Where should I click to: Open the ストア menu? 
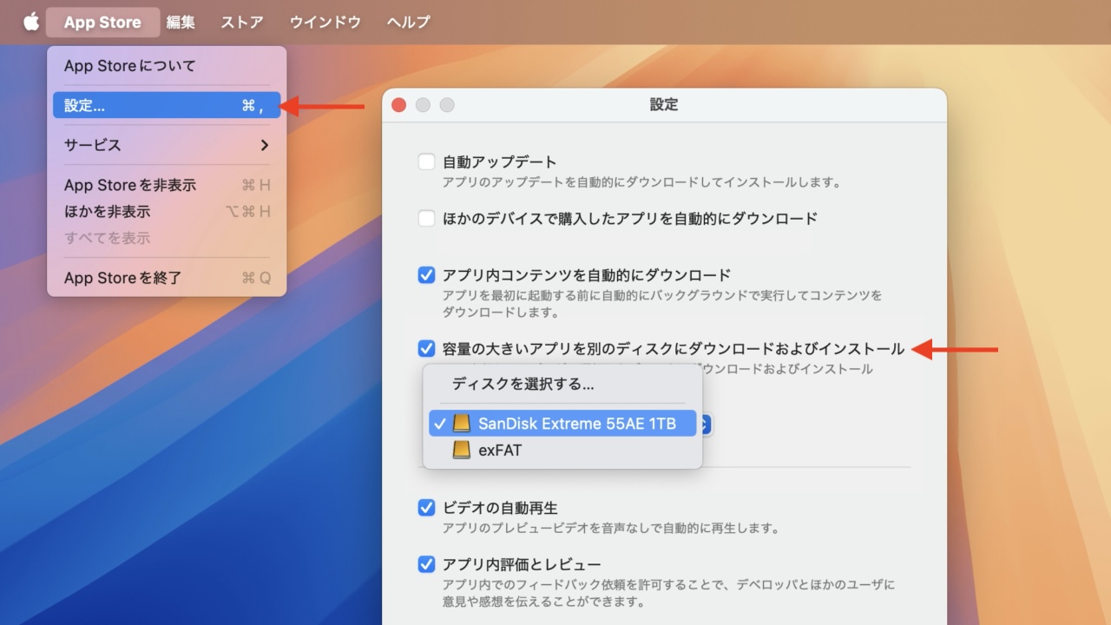pos(242,23)
